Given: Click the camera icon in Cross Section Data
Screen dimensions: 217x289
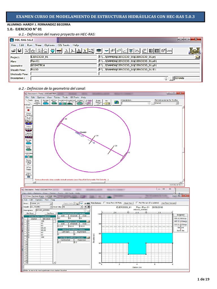Looking at the screenshot, I should coord(88,203).
